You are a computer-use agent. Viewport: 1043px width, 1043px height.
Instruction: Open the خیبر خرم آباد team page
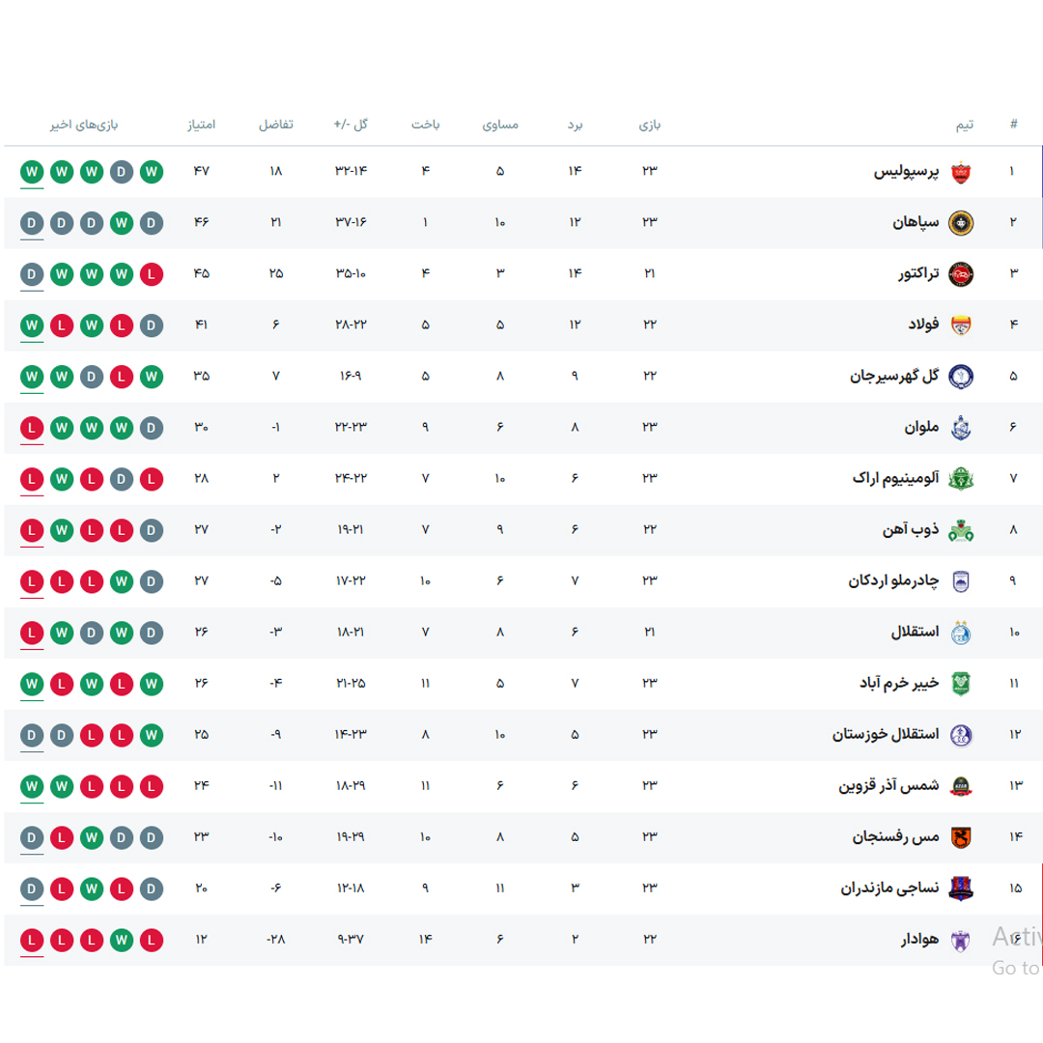898,684
